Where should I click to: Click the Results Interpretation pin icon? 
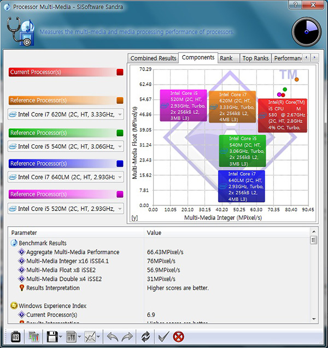(x=21, y=288)
